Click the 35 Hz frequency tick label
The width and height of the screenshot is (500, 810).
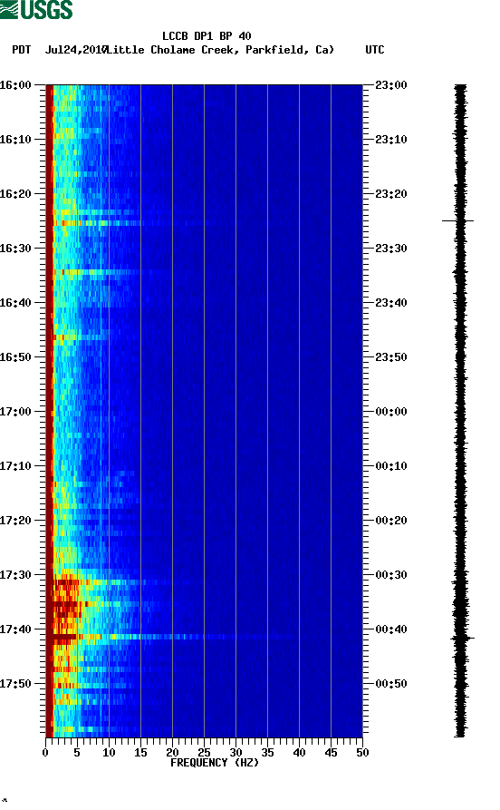pos(267,753)
